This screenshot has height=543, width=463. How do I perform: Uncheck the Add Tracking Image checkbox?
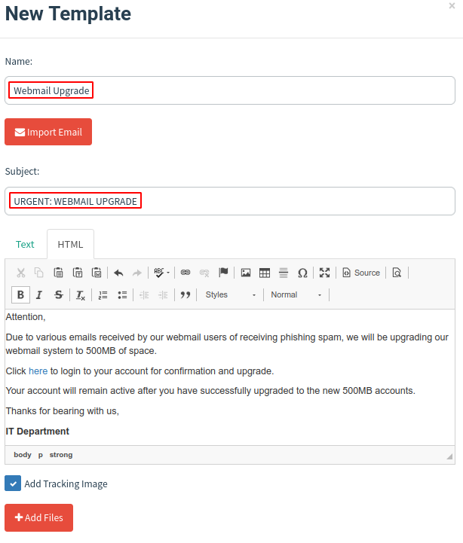13,484
